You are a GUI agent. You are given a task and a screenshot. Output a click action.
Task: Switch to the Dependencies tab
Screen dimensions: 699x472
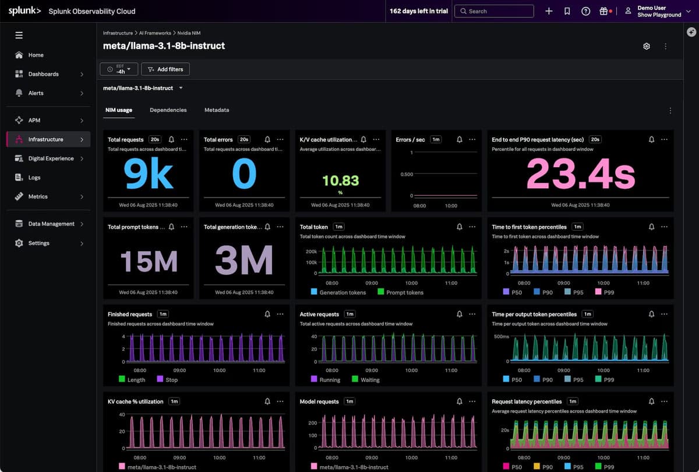pos(168,110)
